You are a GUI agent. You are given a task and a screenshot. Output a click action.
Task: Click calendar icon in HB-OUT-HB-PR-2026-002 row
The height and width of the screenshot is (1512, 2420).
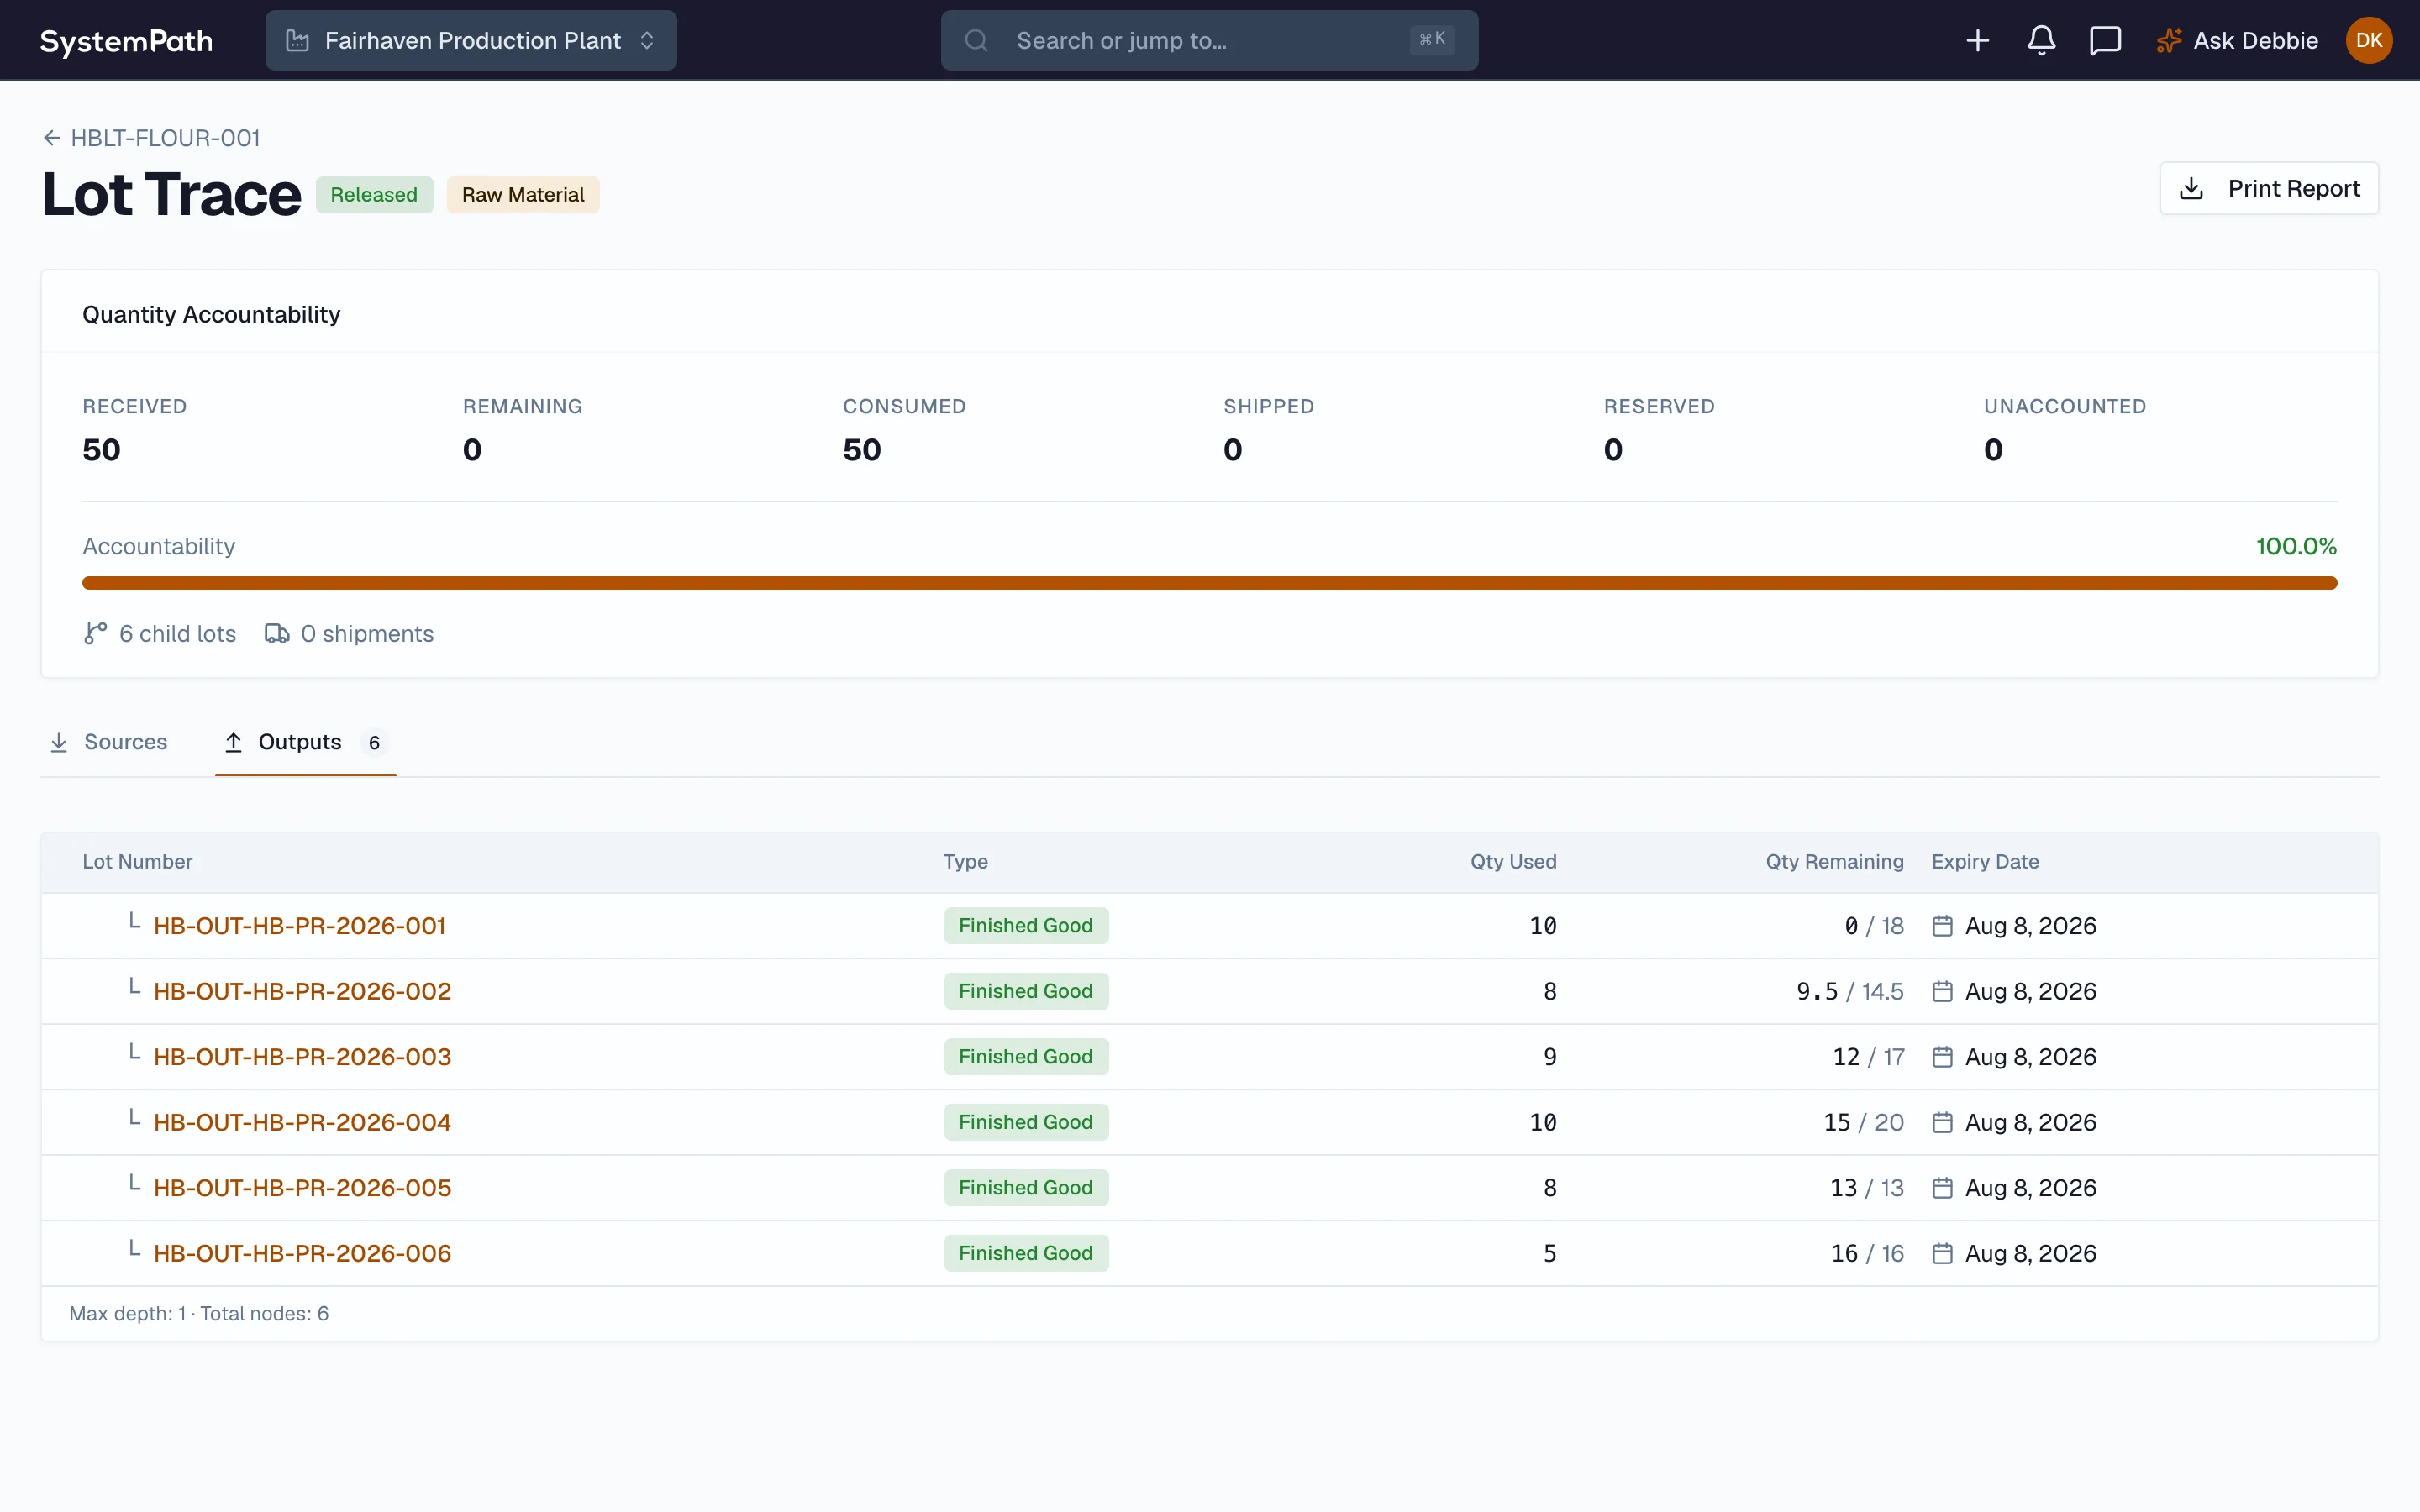pos(1942,992)
